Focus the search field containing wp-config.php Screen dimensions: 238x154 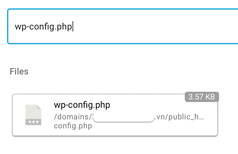tap(122, 26)
